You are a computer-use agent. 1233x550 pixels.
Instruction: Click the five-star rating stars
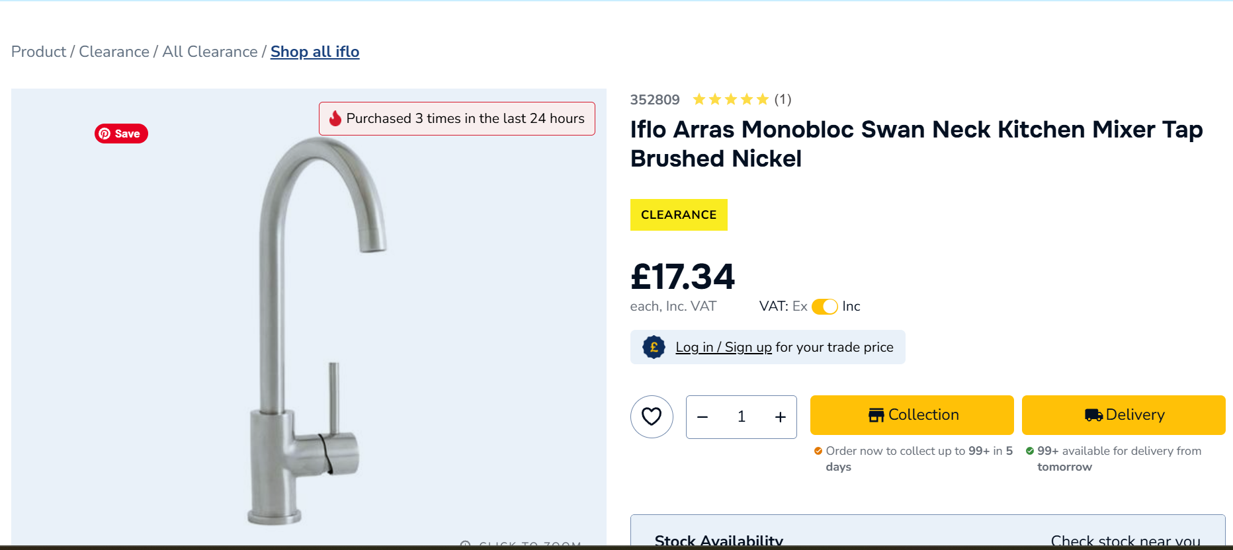click(x=730, y=99)
